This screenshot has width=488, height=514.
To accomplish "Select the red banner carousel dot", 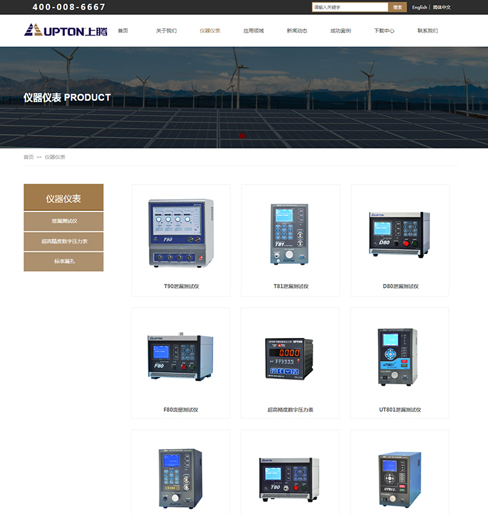I will pos(242,136).
